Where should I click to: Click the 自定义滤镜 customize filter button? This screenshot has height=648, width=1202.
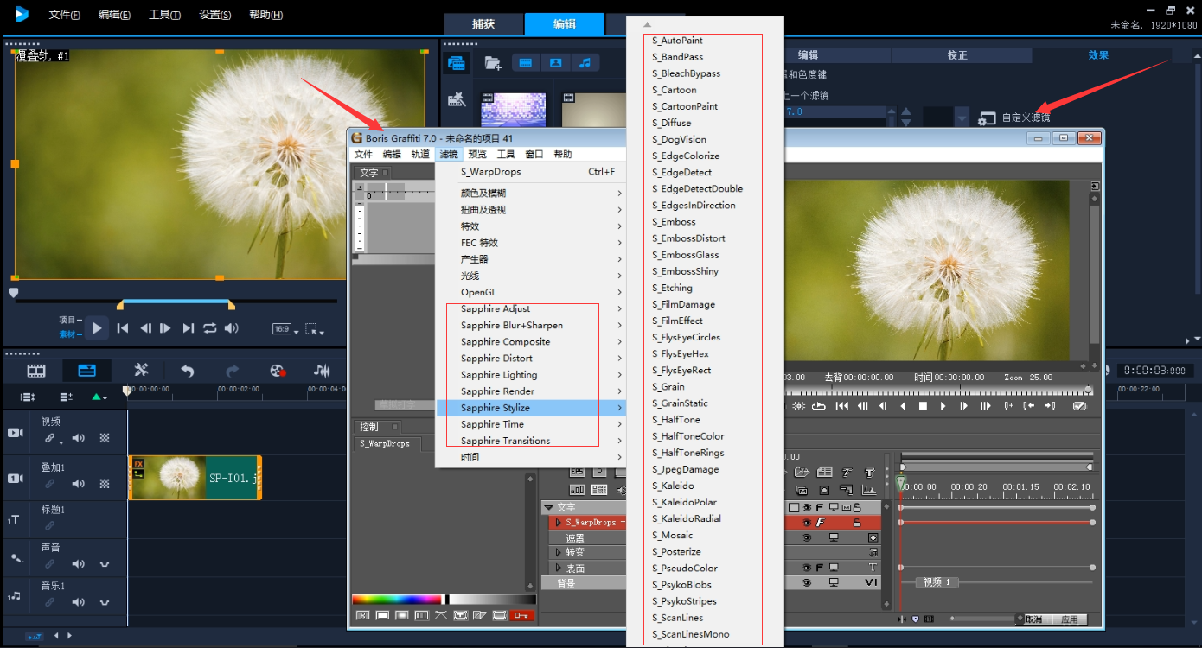click(x=1014, y=118)
